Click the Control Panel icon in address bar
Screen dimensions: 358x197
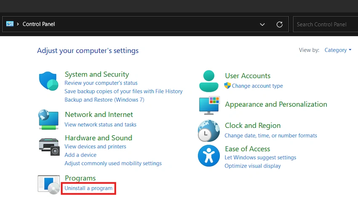(10, 24)
